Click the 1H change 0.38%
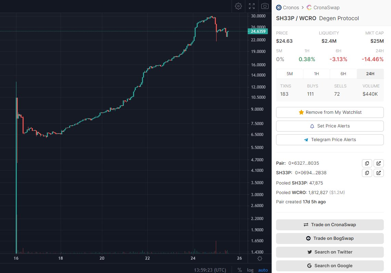Image resolution: width=391 pixels, height=273 pixels. pyautogui.click(x=307, y=59)
